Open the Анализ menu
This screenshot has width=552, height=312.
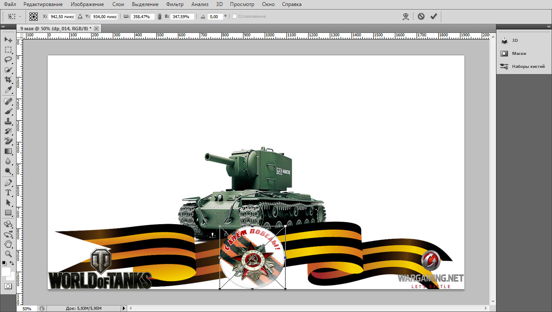(200, 4)
